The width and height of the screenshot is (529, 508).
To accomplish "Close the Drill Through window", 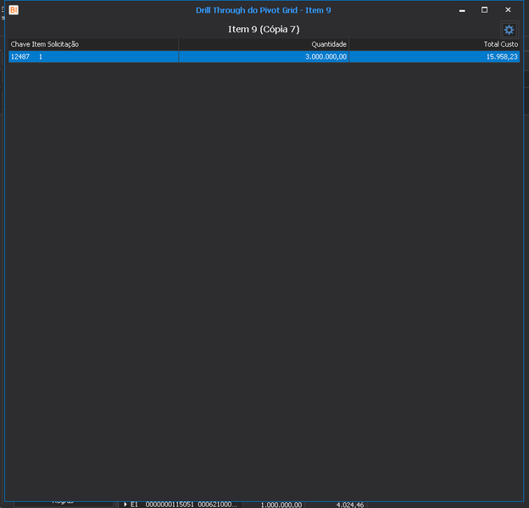I will (x=508, y=10).
